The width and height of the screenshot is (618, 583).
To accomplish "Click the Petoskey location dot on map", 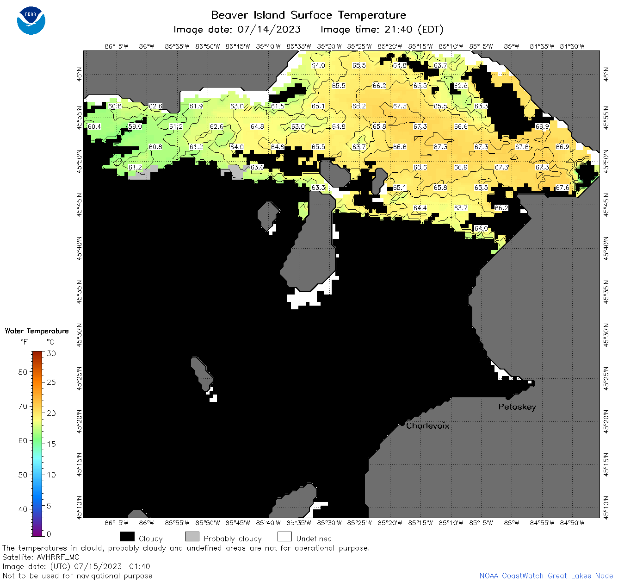I will [x=508, y=397].
